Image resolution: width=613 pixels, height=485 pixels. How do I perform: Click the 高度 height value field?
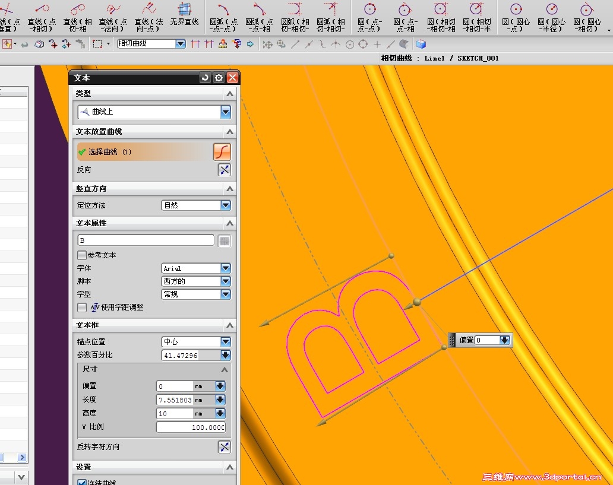click(x=175, y=414)
